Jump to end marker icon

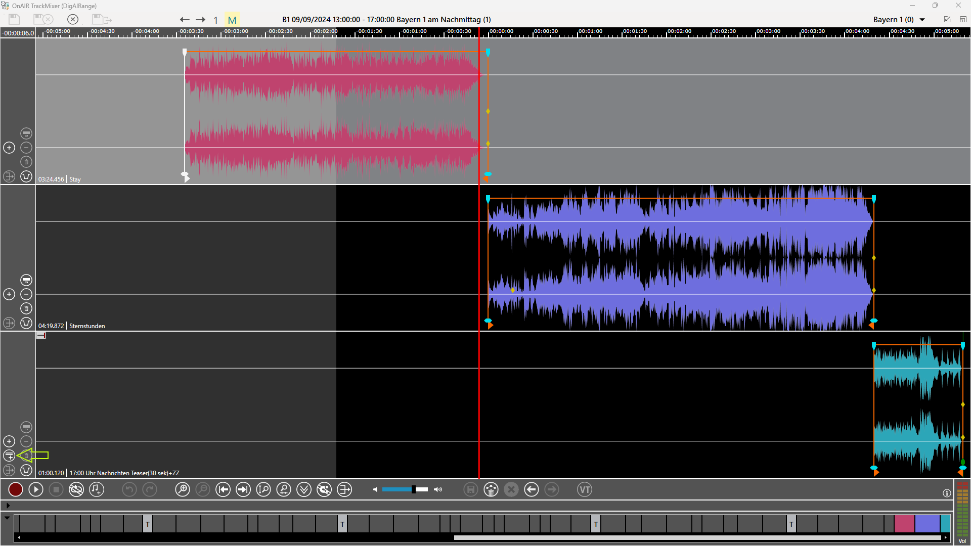point(243,489)
